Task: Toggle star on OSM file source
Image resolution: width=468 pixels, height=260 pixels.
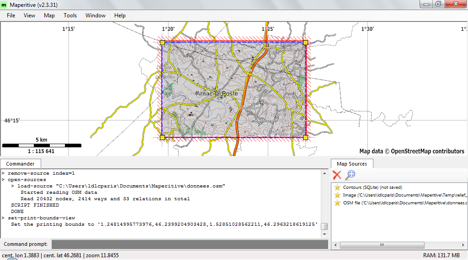Action: (x=337, y=203)
